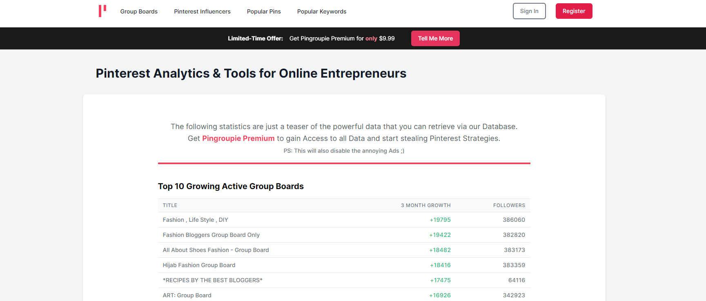Click the FOLLOWERS column header
Viewport: 706px width, 301px height.
point(509,205)
